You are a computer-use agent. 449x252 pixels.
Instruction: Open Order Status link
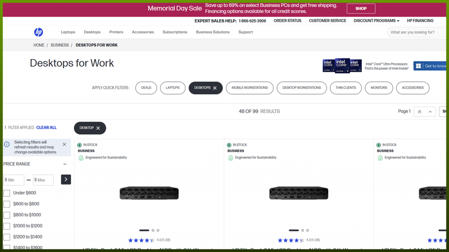point(287,21)
